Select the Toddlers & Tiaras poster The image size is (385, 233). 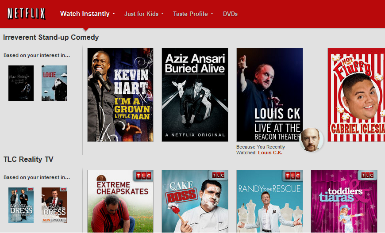[344, 201]
